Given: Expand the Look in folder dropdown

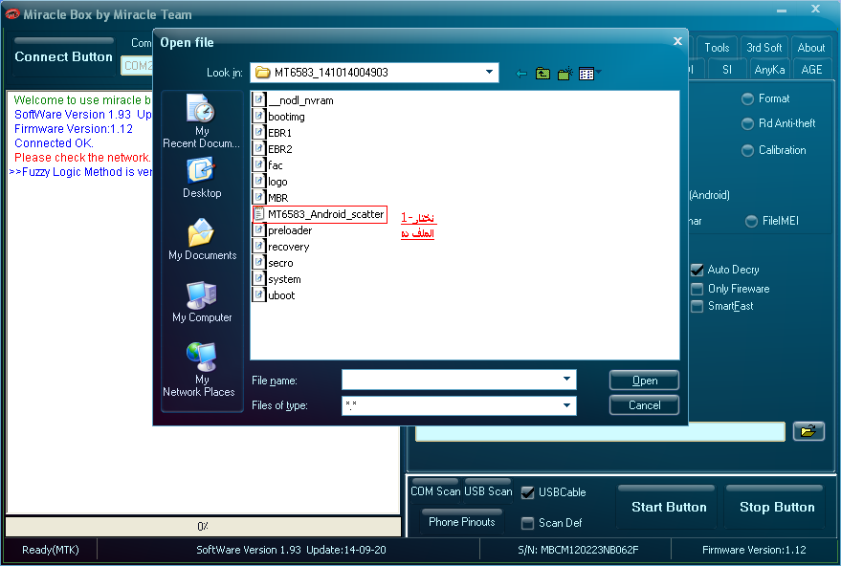Looking at the screenshot, I should [489, 73].
